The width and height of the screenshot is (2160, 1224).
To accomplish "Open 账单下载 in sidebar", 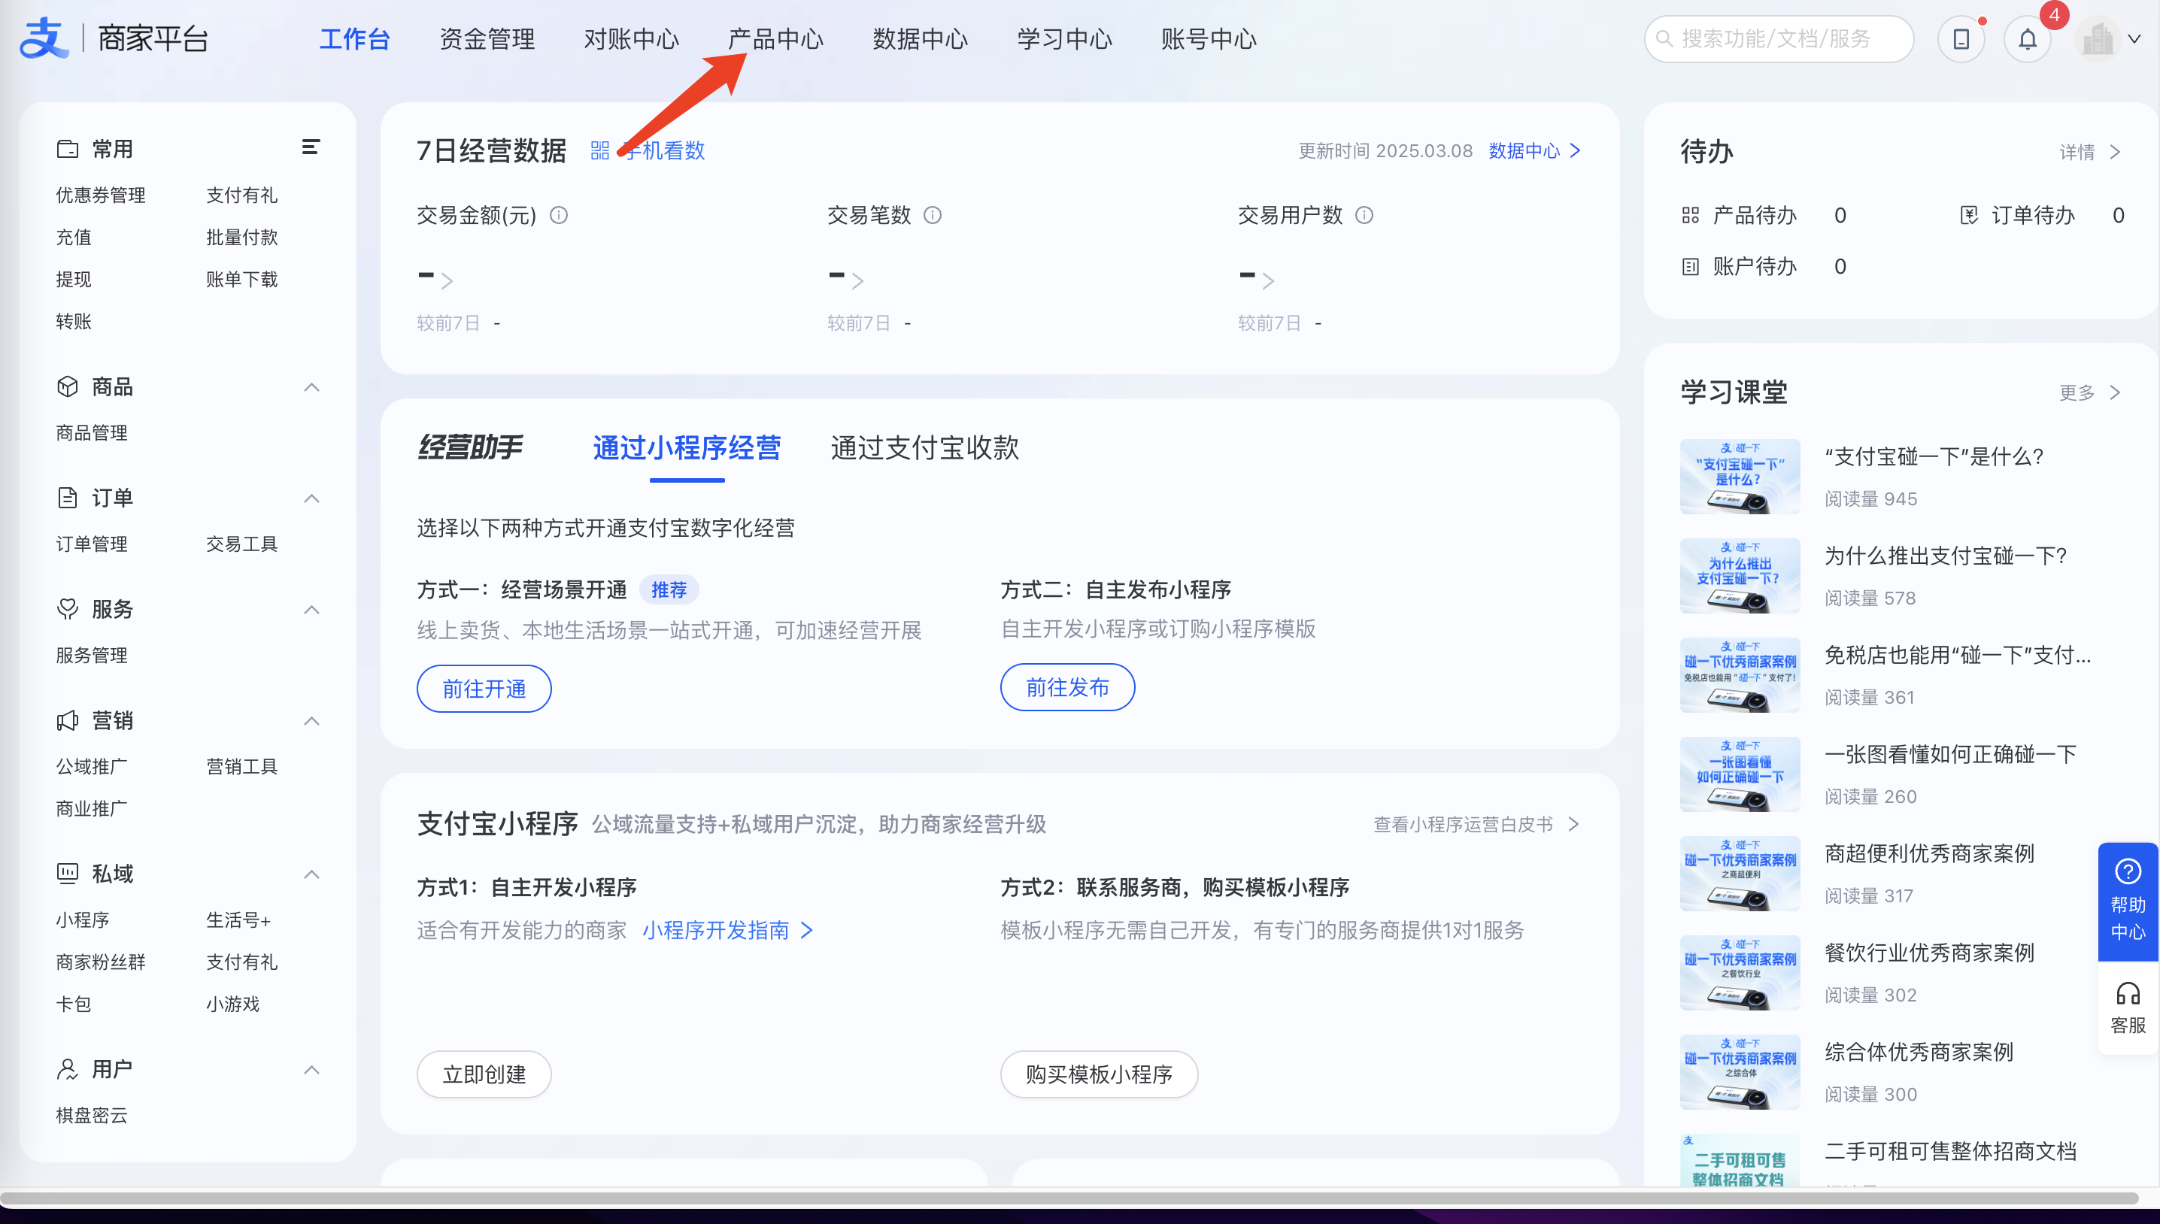I will tap(242, 279).
